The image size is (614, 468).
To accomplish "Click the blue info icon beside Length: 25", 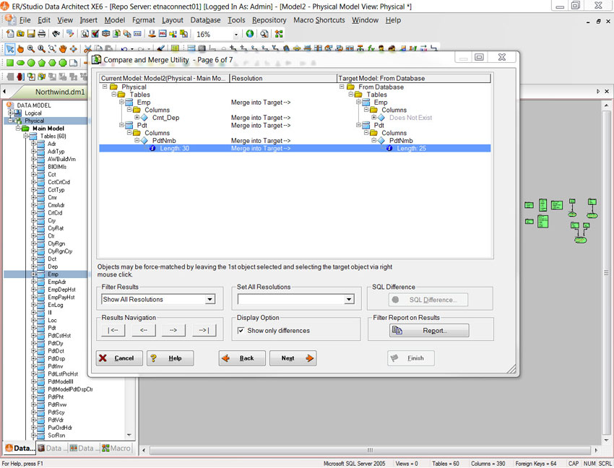I will [x=389, y=149].
